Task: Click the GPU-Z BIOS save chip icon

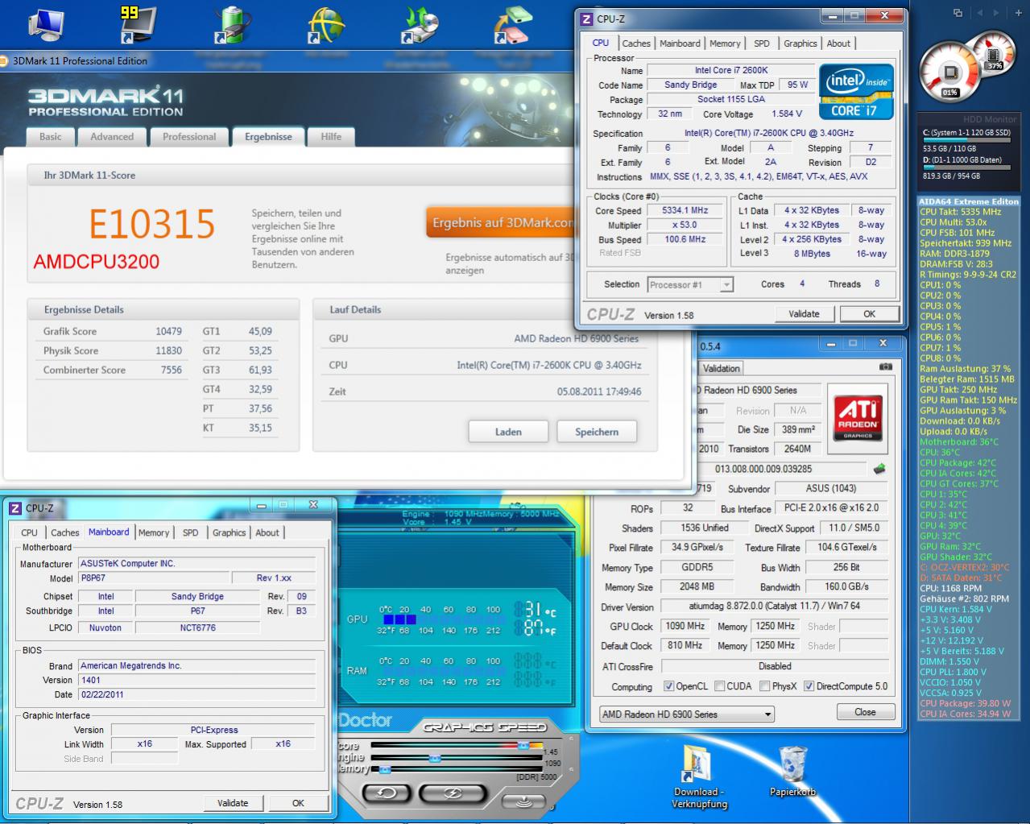Action: click(x=879, y=468)
